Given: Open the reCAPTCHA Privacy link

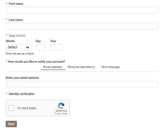Looking at the screenshot, I should [x=58, y=114].
